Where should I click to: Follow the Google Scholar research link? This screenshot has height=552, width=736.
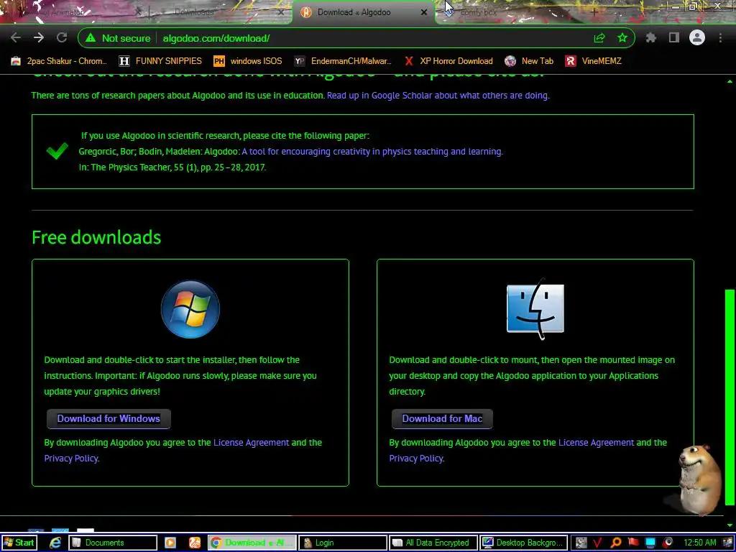(438, 96)
